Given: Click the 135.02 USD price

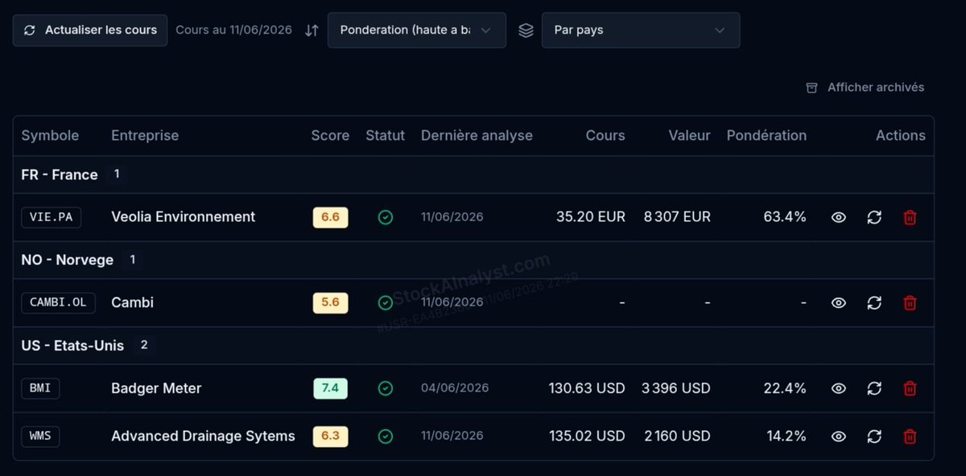Looking at the screenshot, I should click(x=587, y=436).
